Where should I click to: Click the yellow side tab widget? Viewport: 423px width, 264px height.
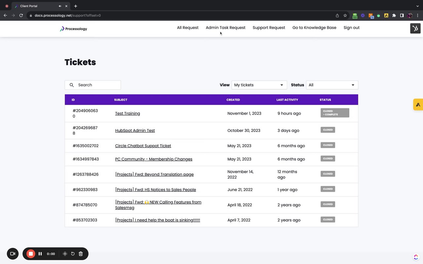pos(418,105)
